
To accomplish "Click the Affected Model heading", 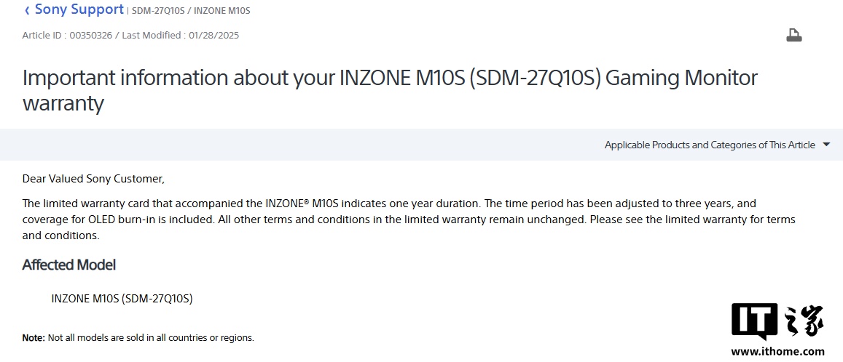I will pyautogui.click(x=69, y=265).
